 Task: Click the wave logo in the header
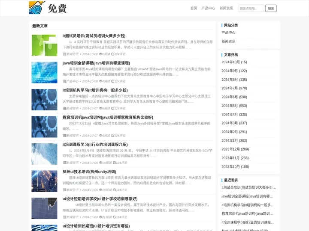pos(37,8)
